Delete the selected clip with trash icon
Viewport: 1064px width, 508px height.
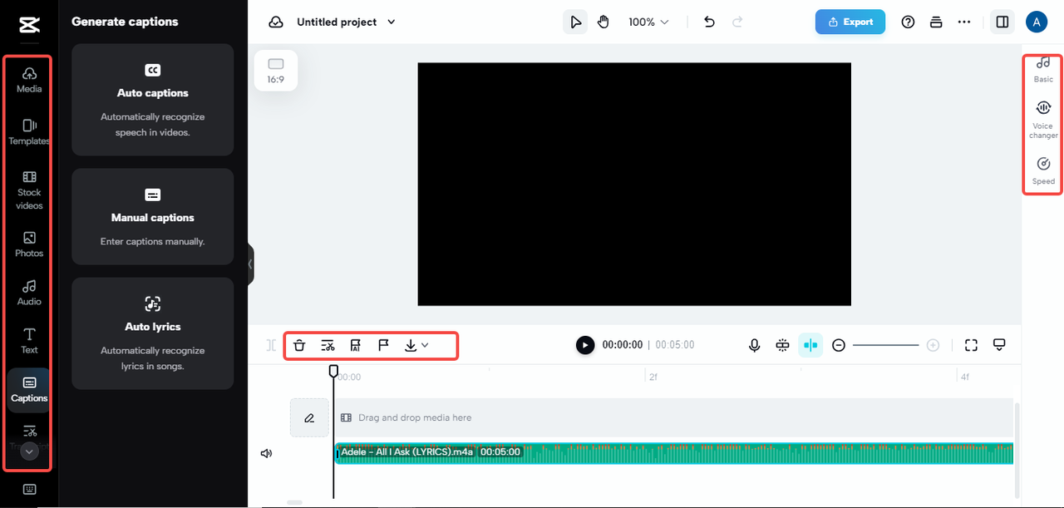tap(299, 345)
